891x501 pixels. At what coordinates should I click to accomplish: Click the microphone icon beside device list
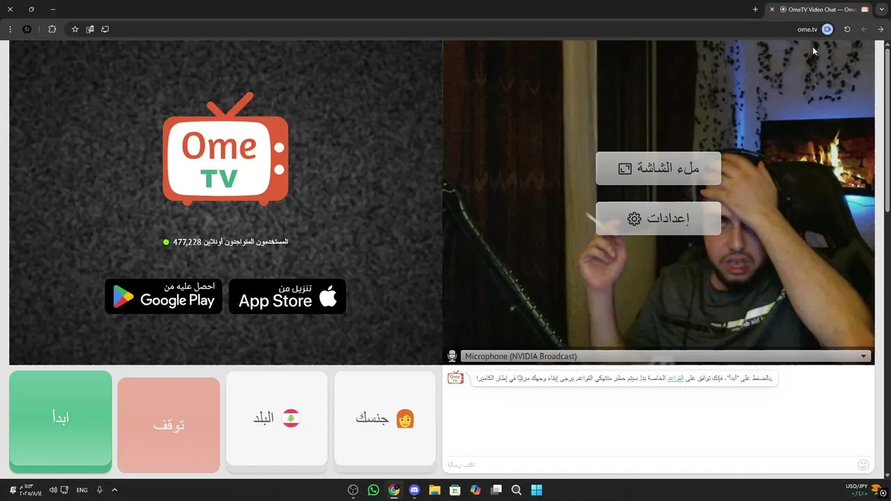coord(452,356)
